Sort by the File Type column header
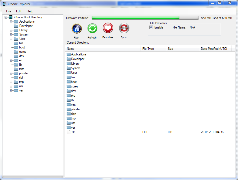This screenshot has width=238, height=180. pyautogui.click(x=153, y=49)
